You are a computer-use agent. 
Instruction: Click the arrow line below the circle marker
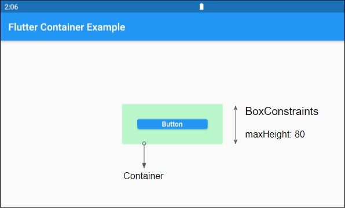pos(144,154)
